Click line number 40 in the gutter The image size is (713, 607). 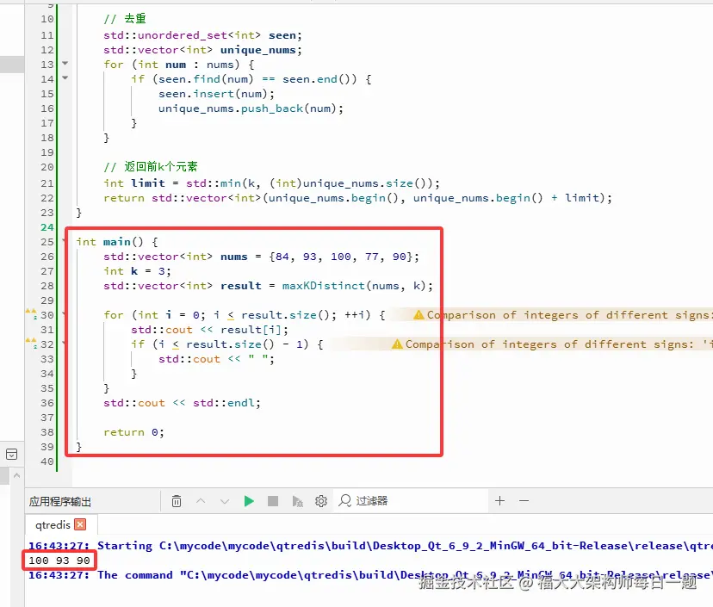pyautogui.click(x=47, y=461)
